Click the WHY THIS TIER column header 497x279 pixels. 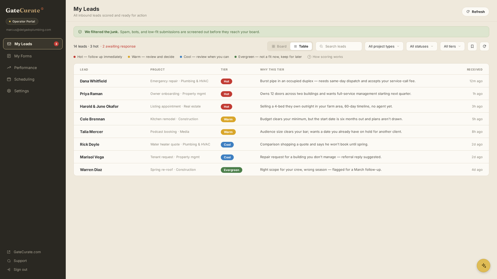272,69
